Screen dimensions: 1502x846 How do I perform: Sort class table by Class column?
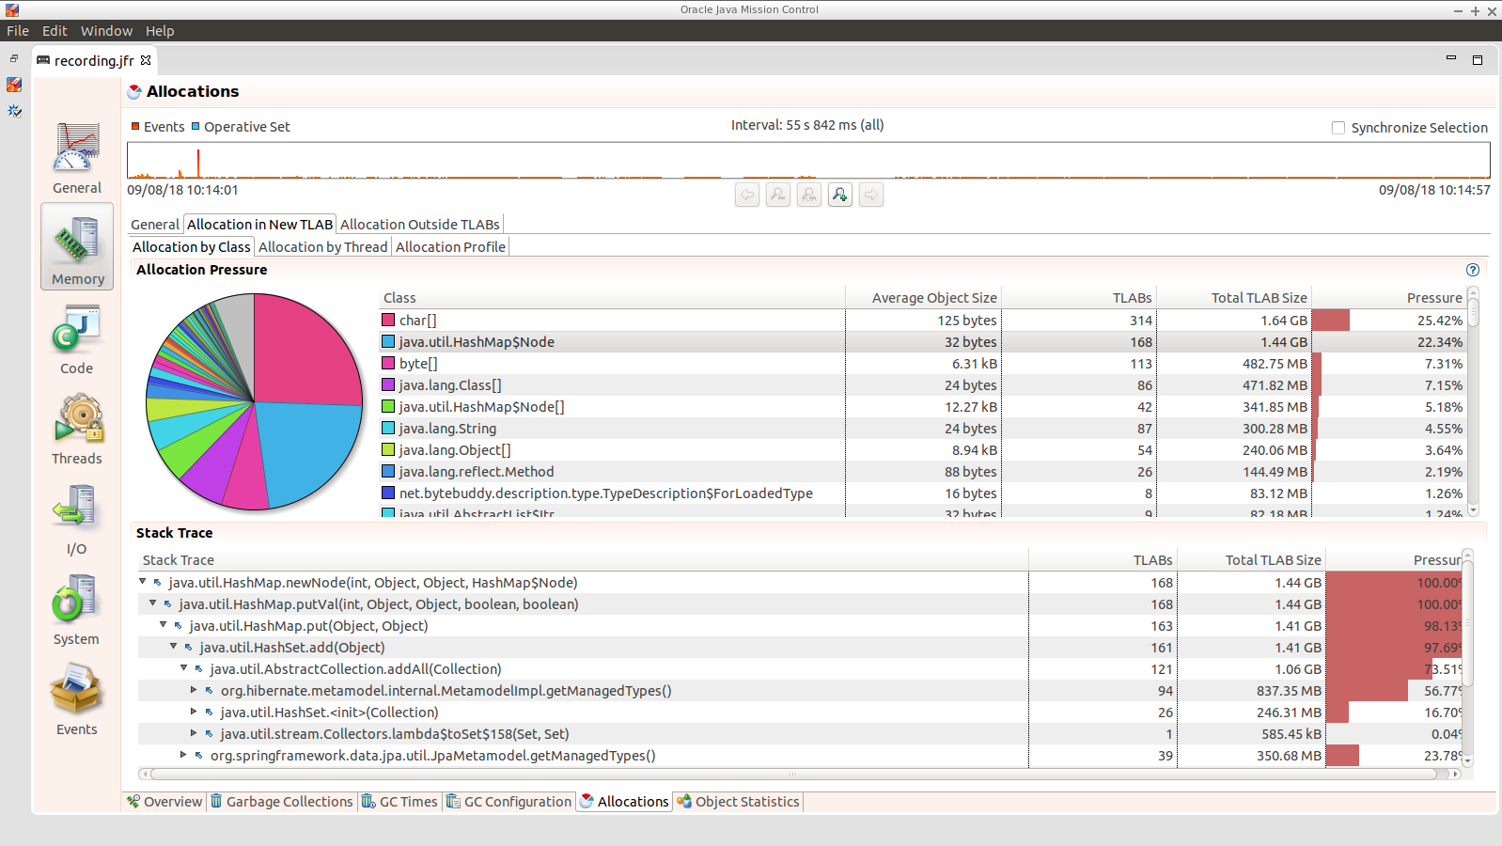click(612, 298)
